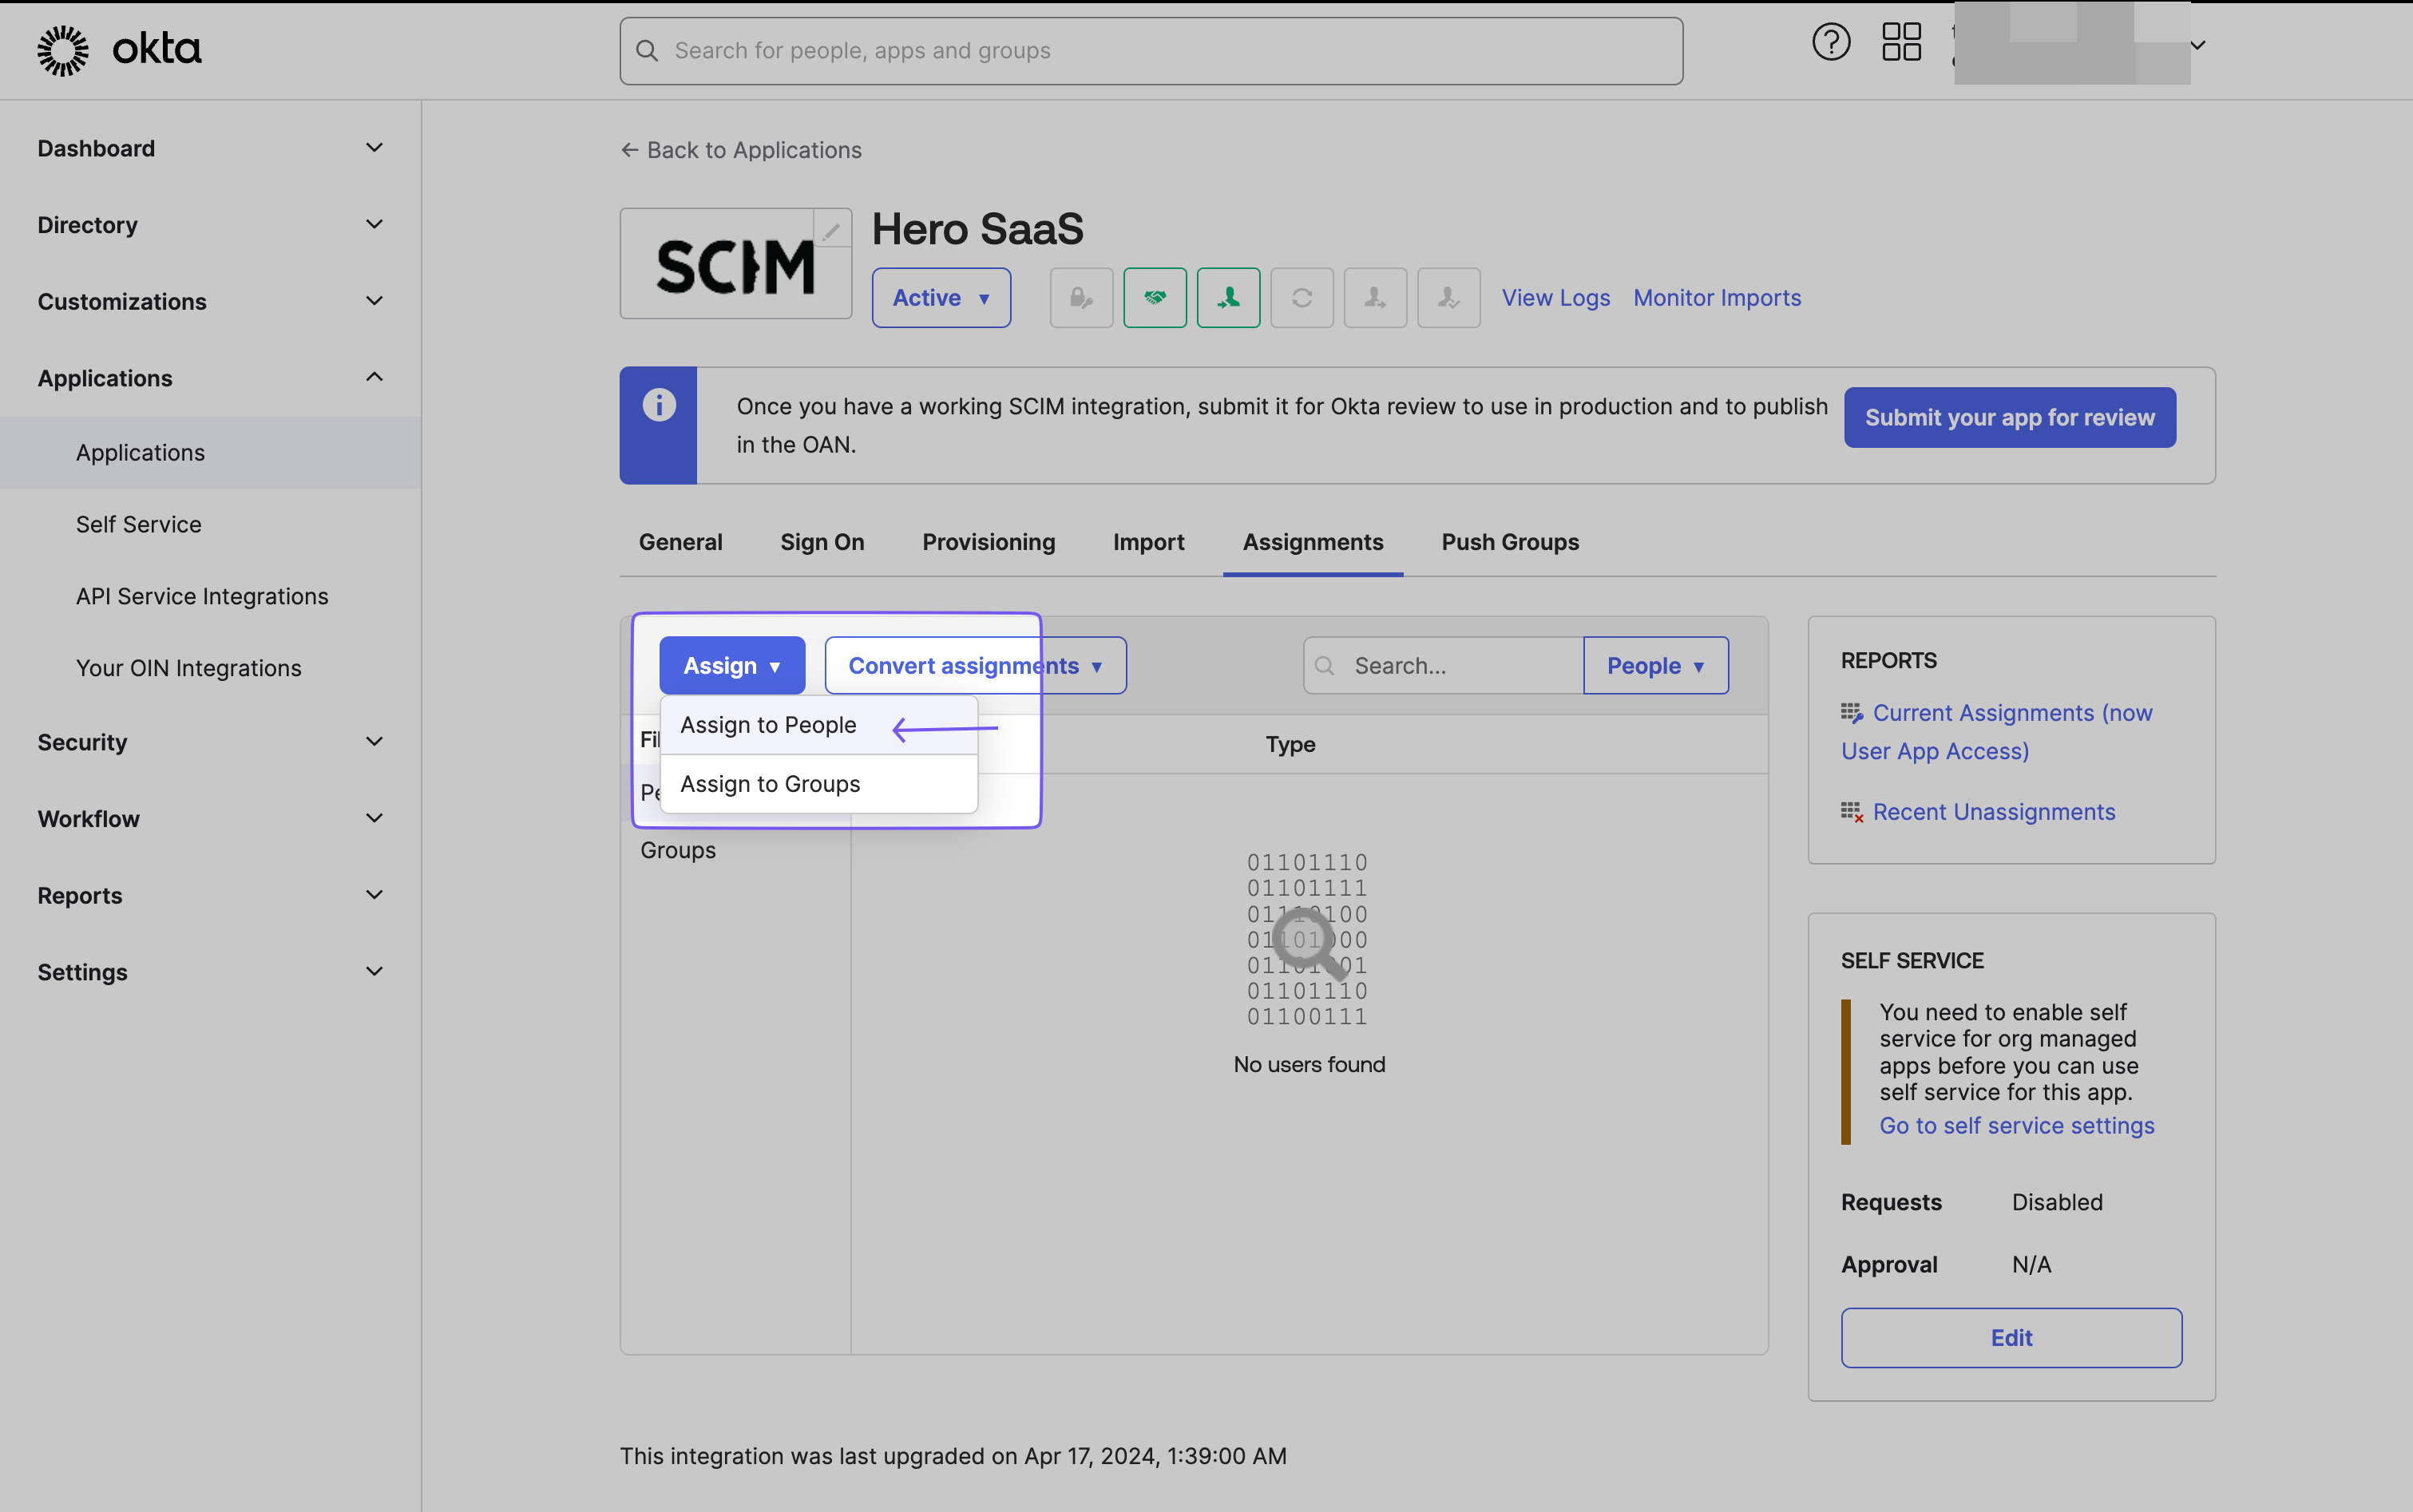Viewport: 2413px width, 1512px height.
Task: Open the Provisioning tab
Action: point(988,542)
